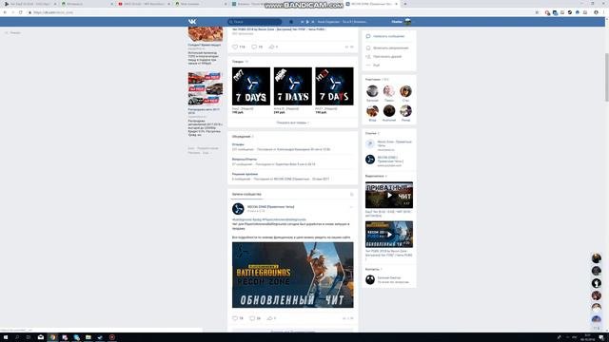
Task: Open the pizza advertisement on the left
Action: [x=206, y=35]
